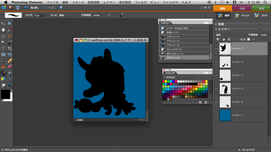
Task: Open the brush size dropdown arrow
Action: click(x=46, y=16)
